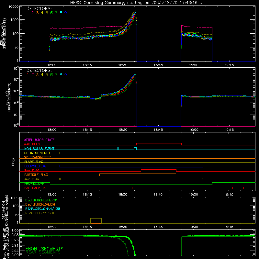Image resolution: width=259 pixels, height=259 pixels.
Task: Click DETECTORS: label in front segments plot
Action: 39,9
